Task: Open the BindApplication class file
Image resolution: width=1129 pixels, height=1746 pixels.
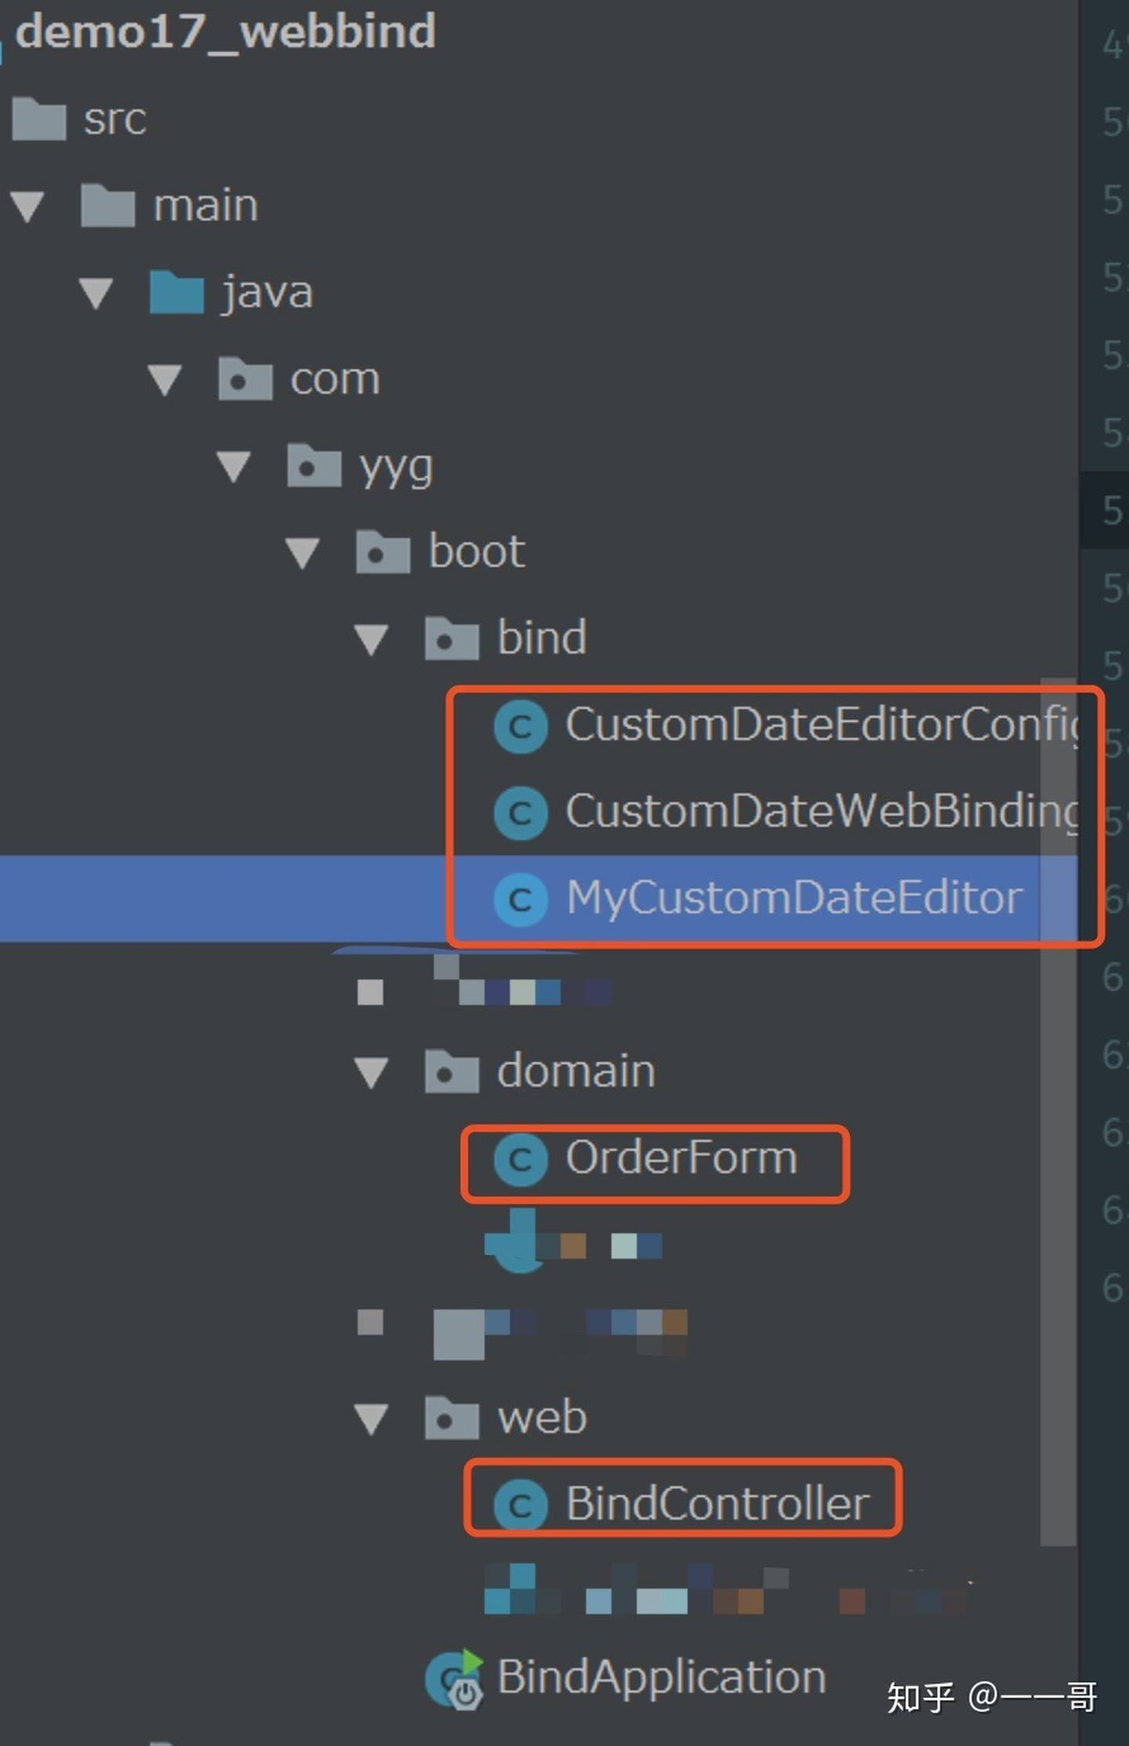Action: tap(662, 1679)
